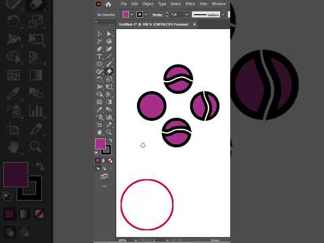The image size is (324, 243).
Task: Open the Window menu
Action: coord(219,4)
